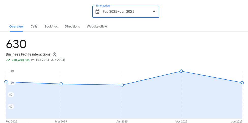Select the Jun 2025 data point marker
This screenshot has height=123, width=248.
[242, 83]
